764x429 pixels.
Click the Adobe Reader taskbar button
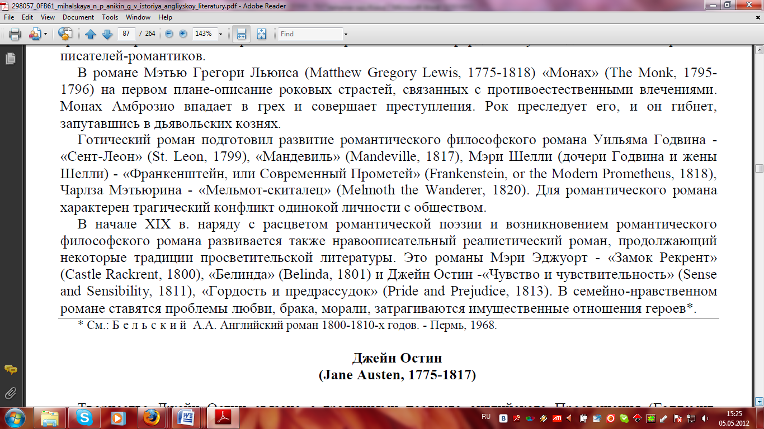click(x=223, y=418)
